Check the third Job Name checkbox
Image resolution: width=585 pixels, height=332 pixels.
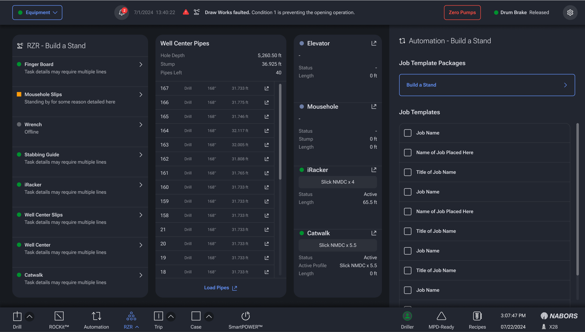point(408,251)
